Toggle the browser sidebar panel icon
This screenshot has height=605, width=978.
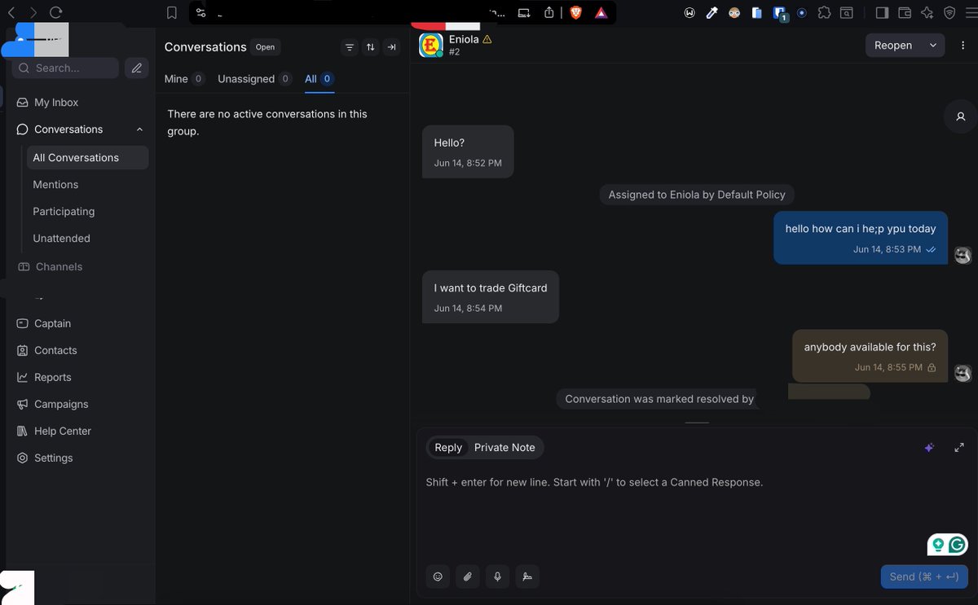(882, 12)
